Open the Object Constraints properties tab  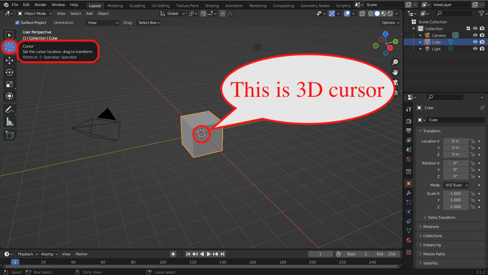(x=409, y=221)
